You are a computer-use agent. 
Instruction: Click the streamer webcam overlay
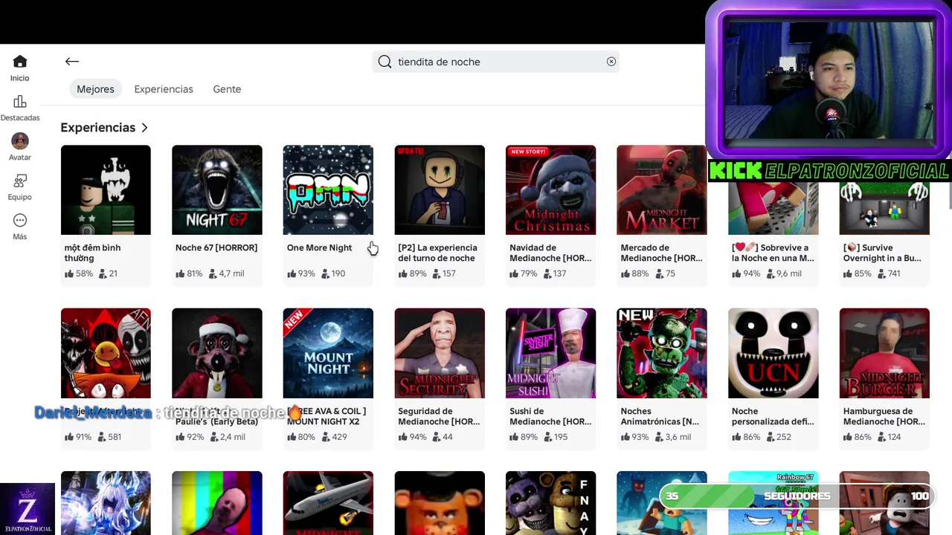pos(828,80)
